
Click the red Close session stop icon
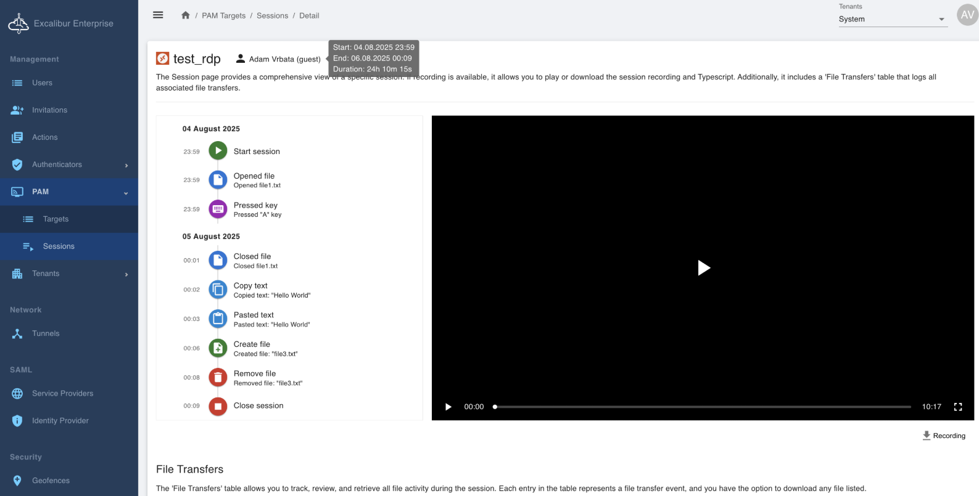pos(218,406)
